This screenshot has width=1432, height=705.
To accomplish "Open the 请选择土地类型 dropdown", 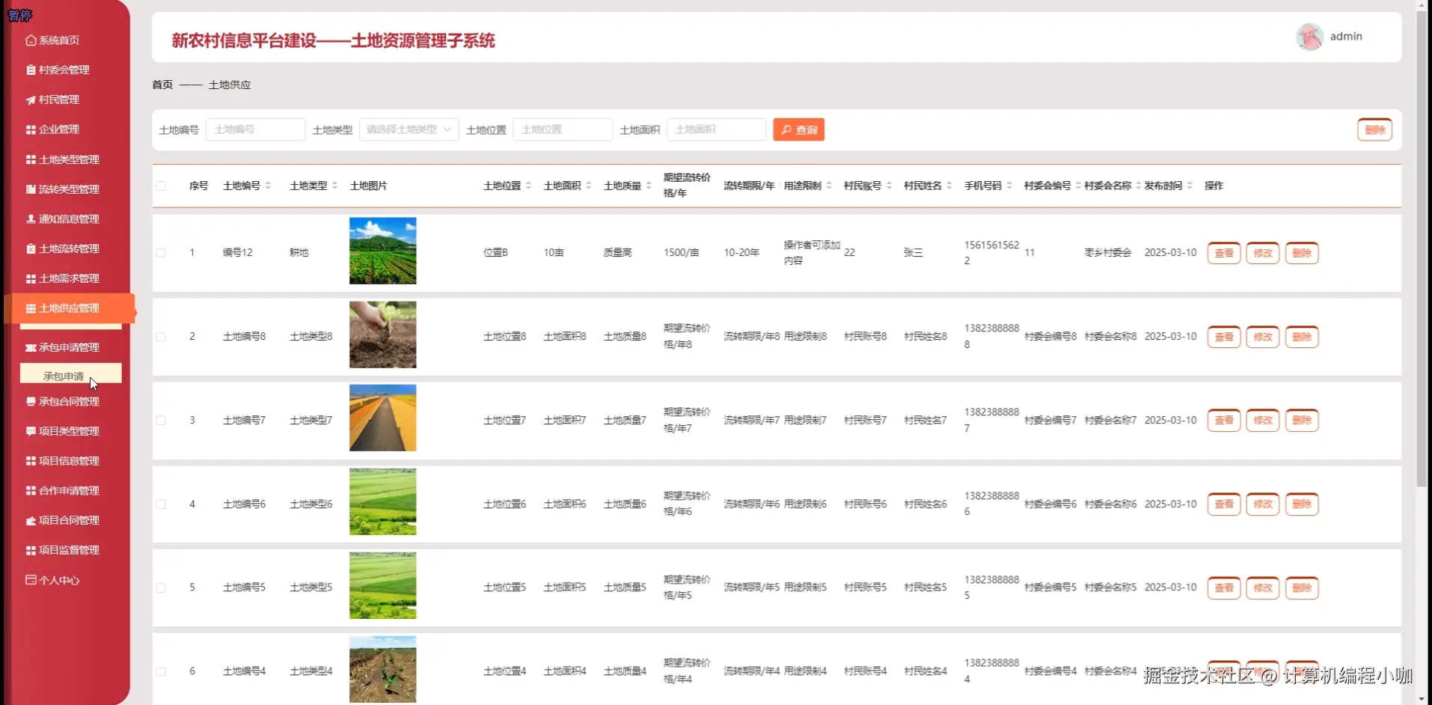I will point(409,129).
